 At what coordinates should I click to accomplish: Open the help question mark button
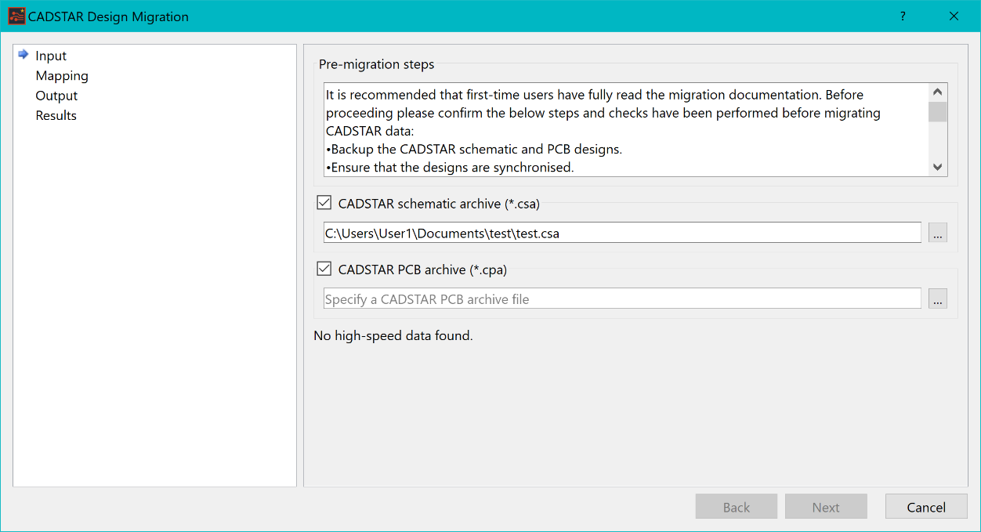tap(903, 16)
